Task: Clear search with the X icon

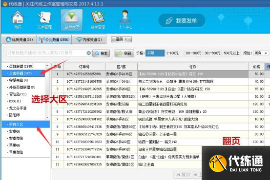Action: tap(88, 53)
